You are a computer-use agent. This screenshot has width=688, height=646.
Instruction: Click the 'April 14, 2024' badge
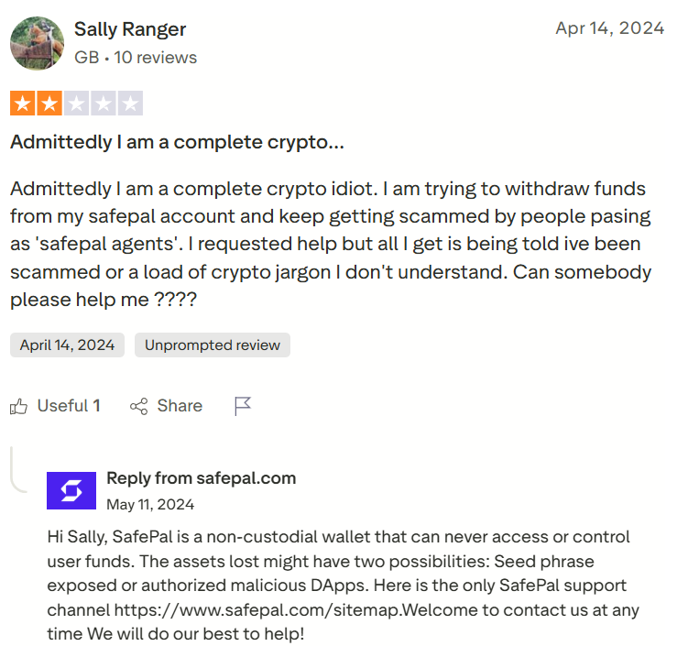[67, 345]
